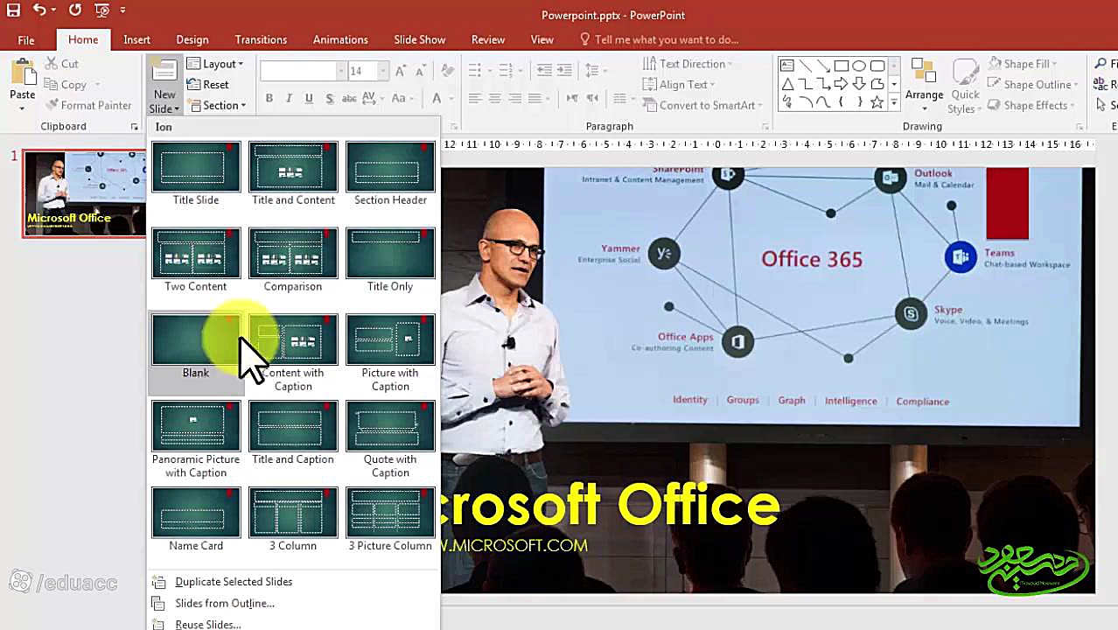Click Increase Font Size icon

pos(401,71)
